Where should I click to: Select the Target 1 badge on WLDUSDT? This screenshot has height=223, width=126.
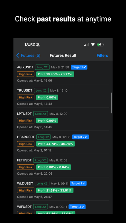point(78,184)
